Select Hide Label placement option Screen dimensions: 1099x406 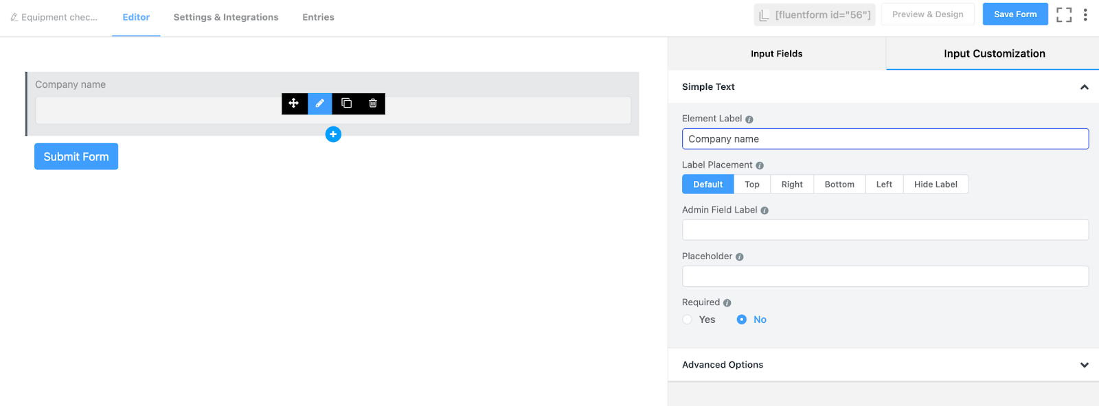(x=936, y=184)
